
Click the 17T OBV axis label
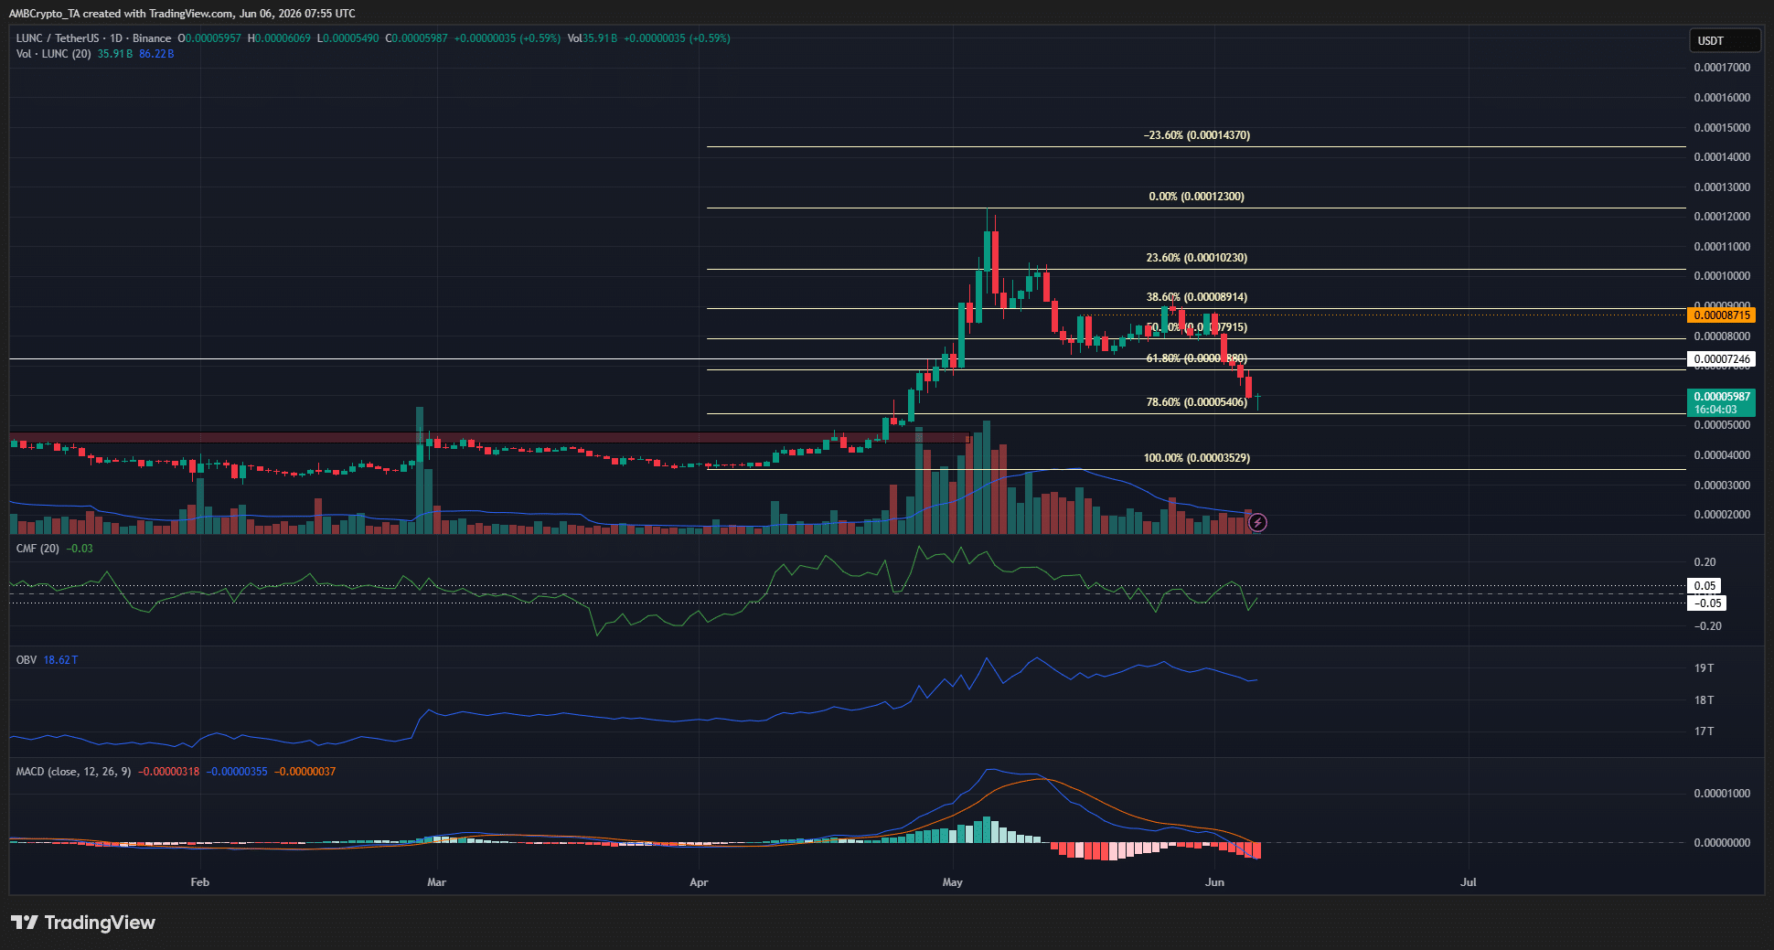tap(1705, 731)
